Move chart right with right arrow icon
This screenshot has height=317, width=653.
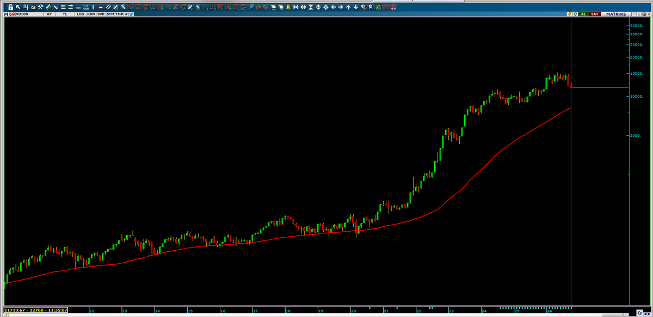coord(341,7)
